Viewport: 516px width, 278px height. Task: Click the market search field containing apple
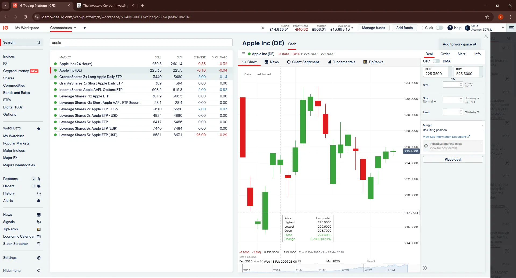(x=141, y=43)
